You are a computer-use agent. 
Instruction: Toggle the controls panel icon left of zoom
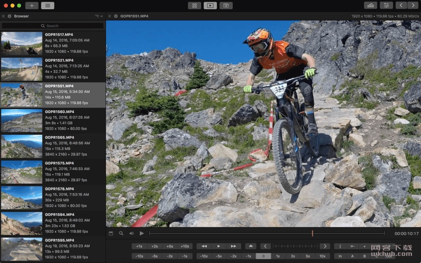pyautogui.click(x=111, y=234)
